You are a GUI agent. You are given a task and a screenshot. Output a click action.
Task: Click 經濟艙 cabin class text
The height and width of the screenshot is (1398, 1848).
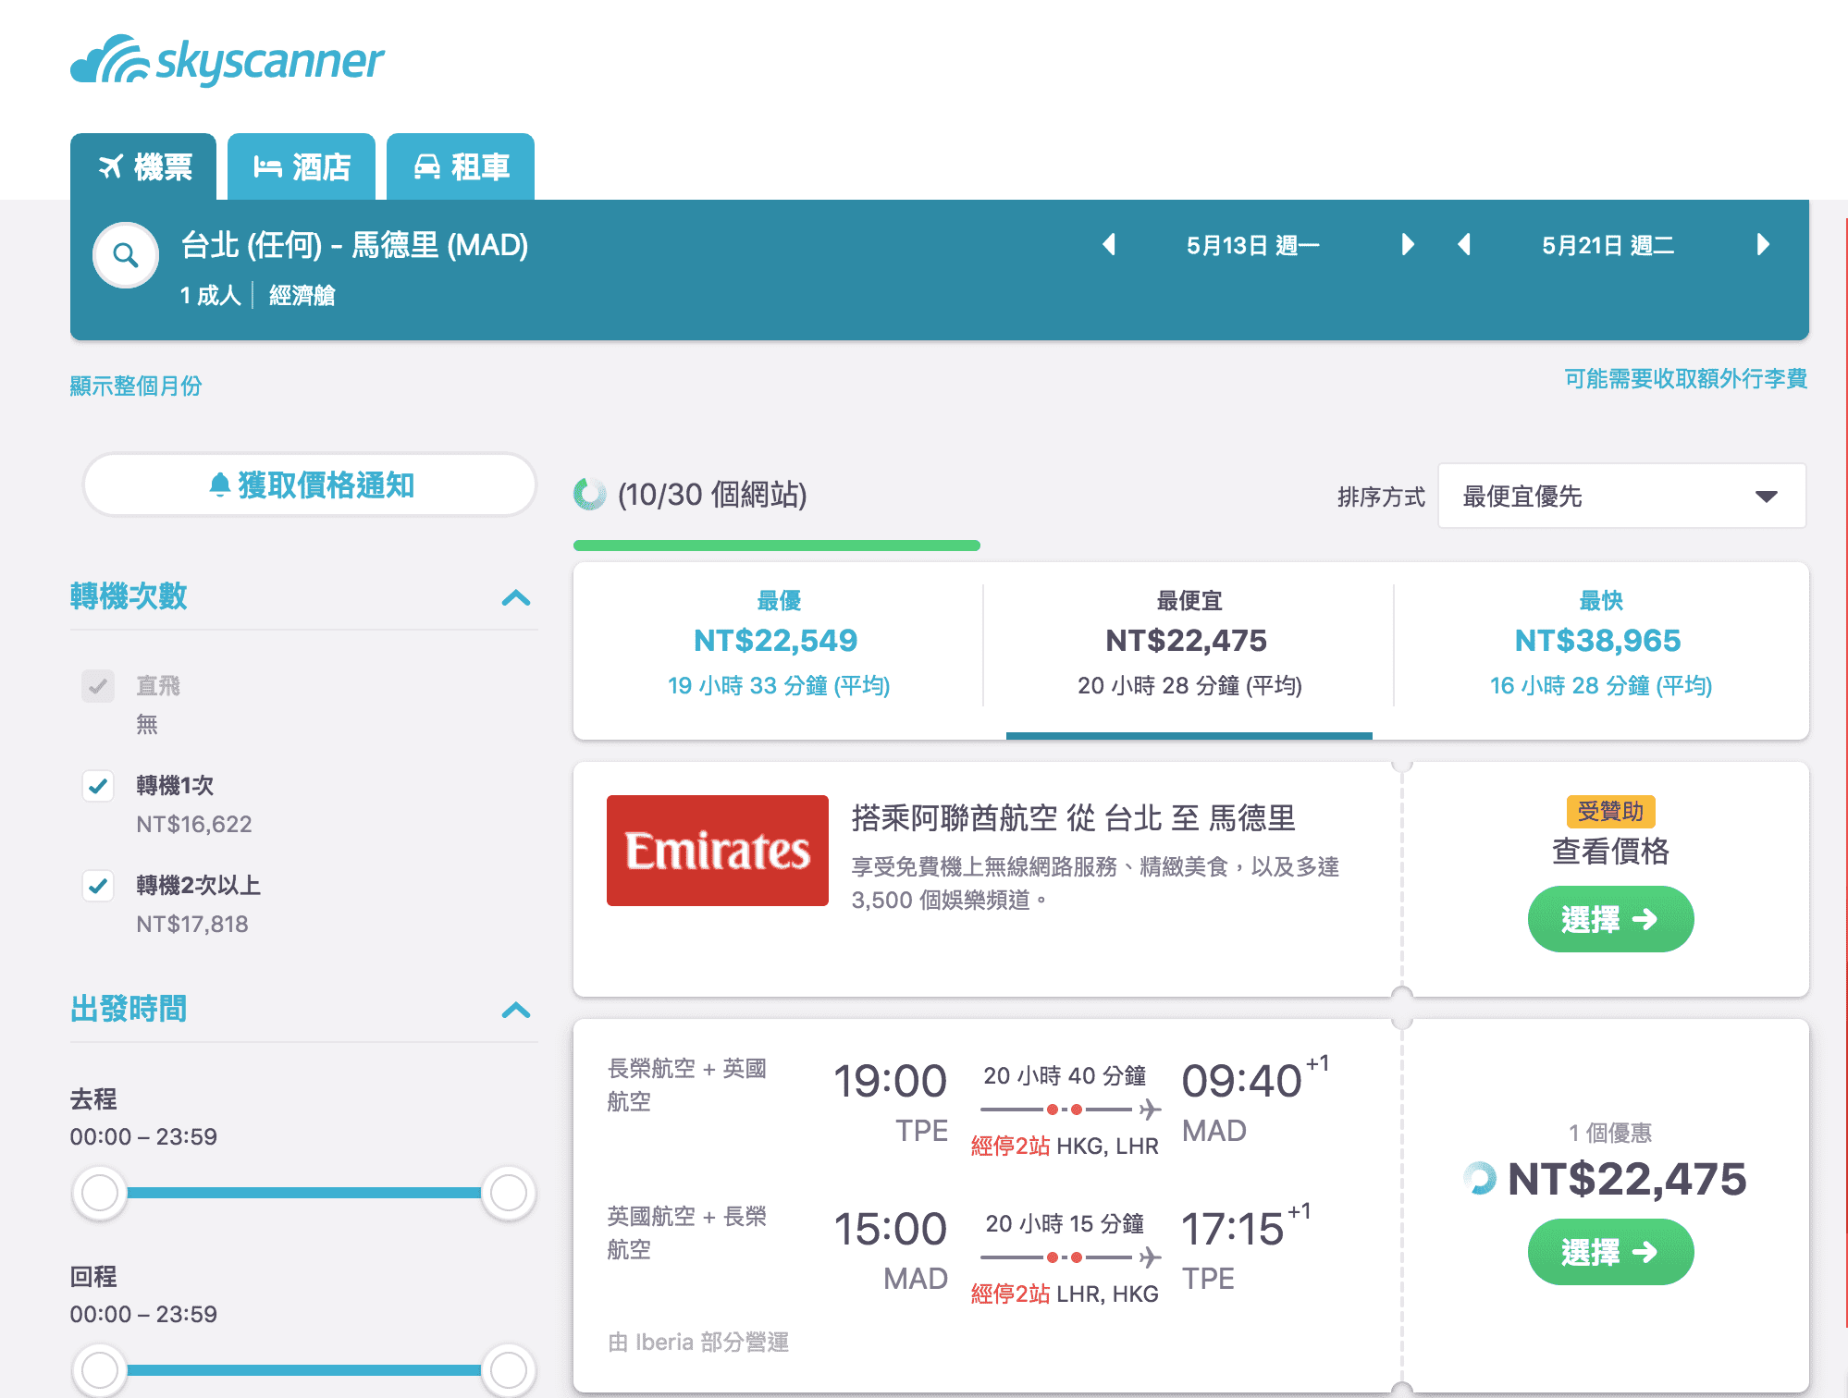point(302,295)
